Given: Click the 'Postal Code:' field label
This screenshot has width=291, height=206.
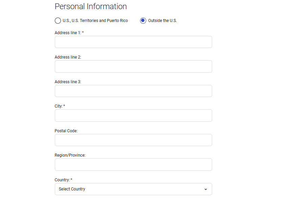Looking at the screenshot, I should tap(66, 131).
